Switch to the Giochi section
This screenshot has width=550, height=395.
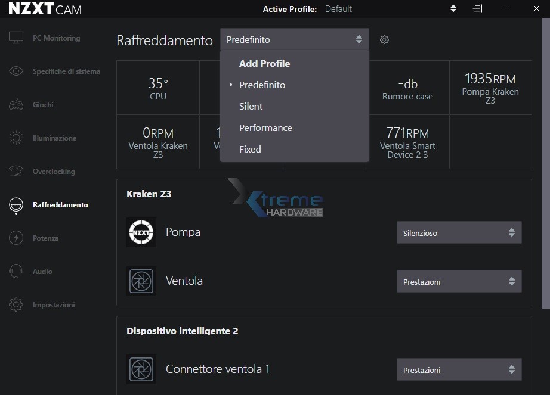pos(43,105)
